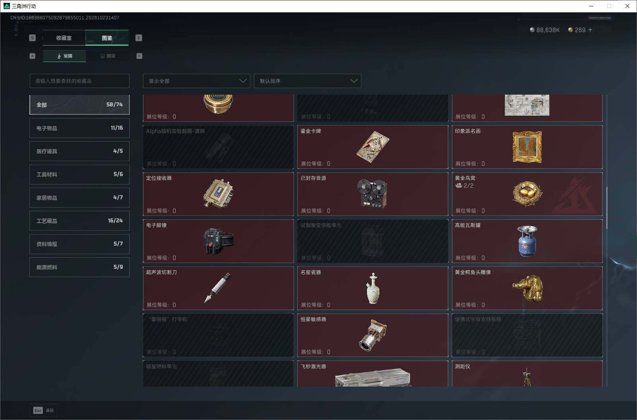This screenshot has width=637, height=420.
Task: Select the 鎏金卡牌 gilded card item
Action: tap(373, 147)
